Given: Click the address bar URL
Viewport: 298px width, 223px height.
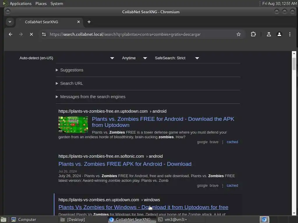Looking at the screenshot, I should point(125,34).
